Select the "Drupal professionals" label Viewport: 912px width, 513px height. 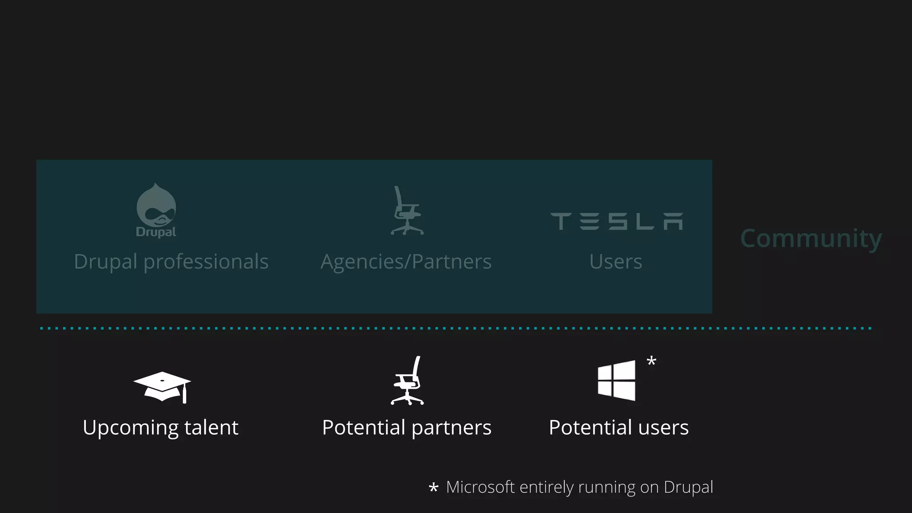(171, 261)
